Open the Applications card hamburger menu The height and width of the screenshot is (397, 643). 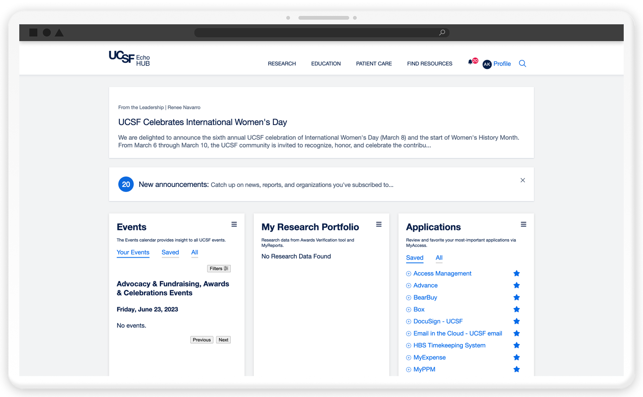(523, 224)
